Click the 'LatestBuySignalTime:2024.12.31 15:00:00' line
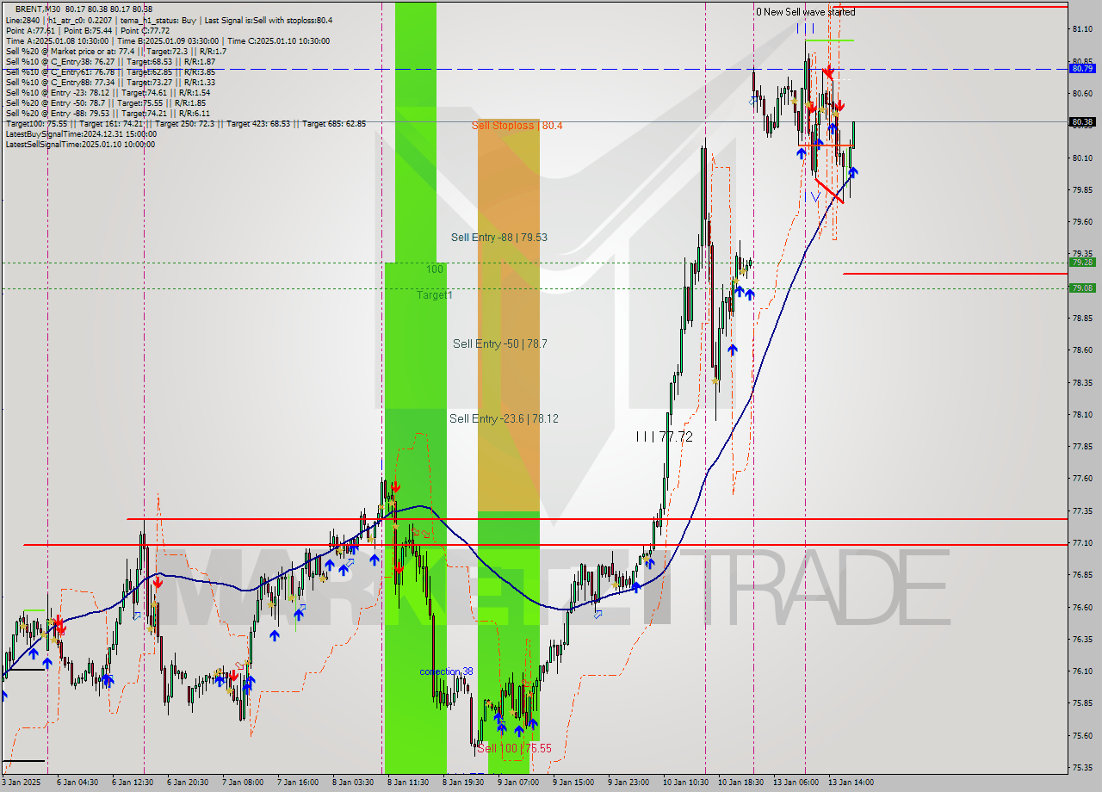Viewport: 1102px width, 792px height. (x=81, y=133)
